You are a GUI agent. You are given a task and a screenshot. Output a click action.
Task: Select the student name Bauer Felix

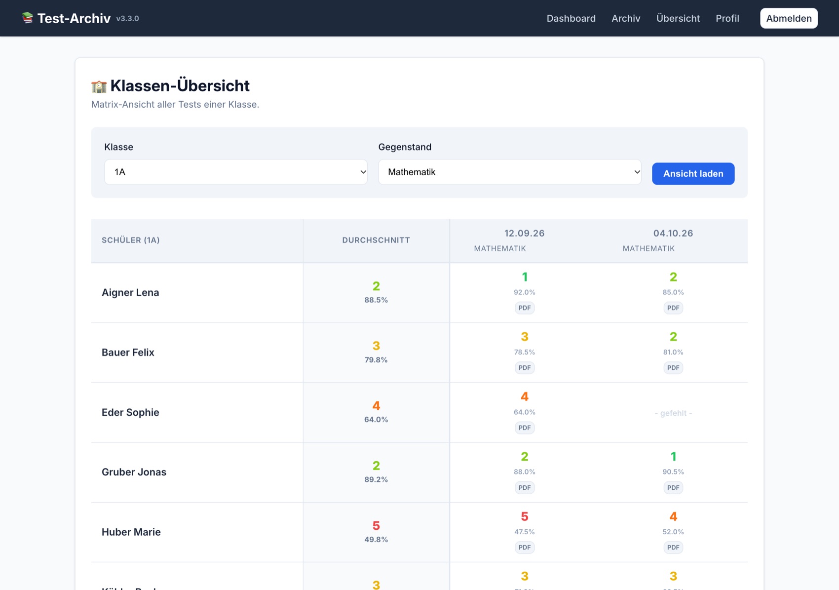point(128,353)
